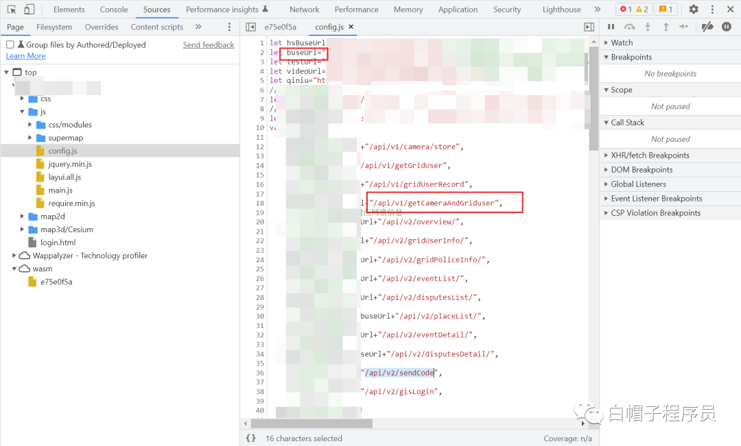
Task: Expand Wappalyzer - Technology profiler node
Action: point(14,256)
